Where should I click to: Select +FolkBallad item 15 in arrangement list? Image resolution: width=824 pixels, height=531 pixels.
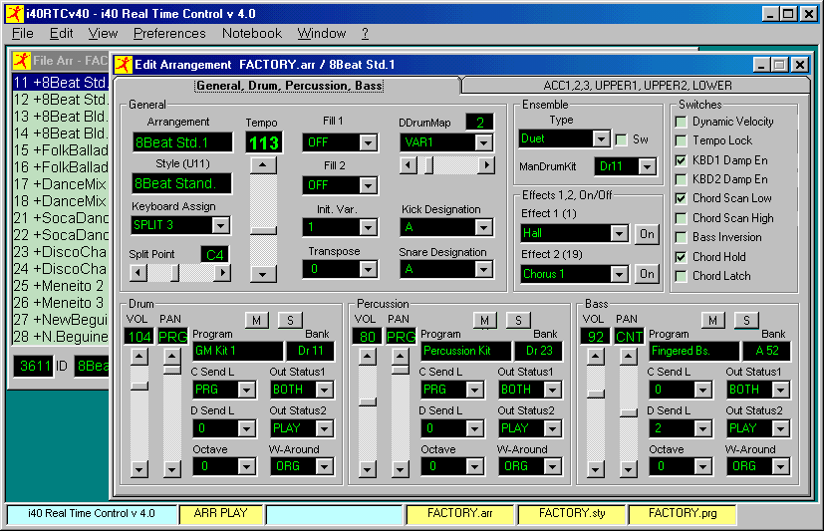[59, 150]
